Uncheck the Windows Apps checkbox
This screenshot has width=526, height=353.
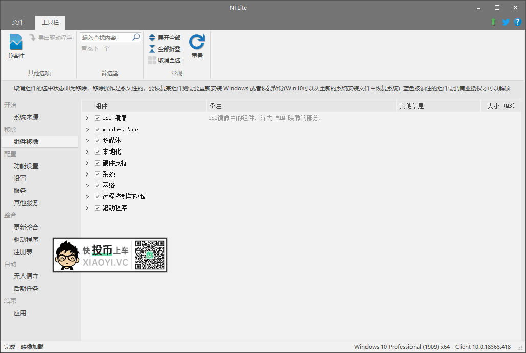coord(97,130)
